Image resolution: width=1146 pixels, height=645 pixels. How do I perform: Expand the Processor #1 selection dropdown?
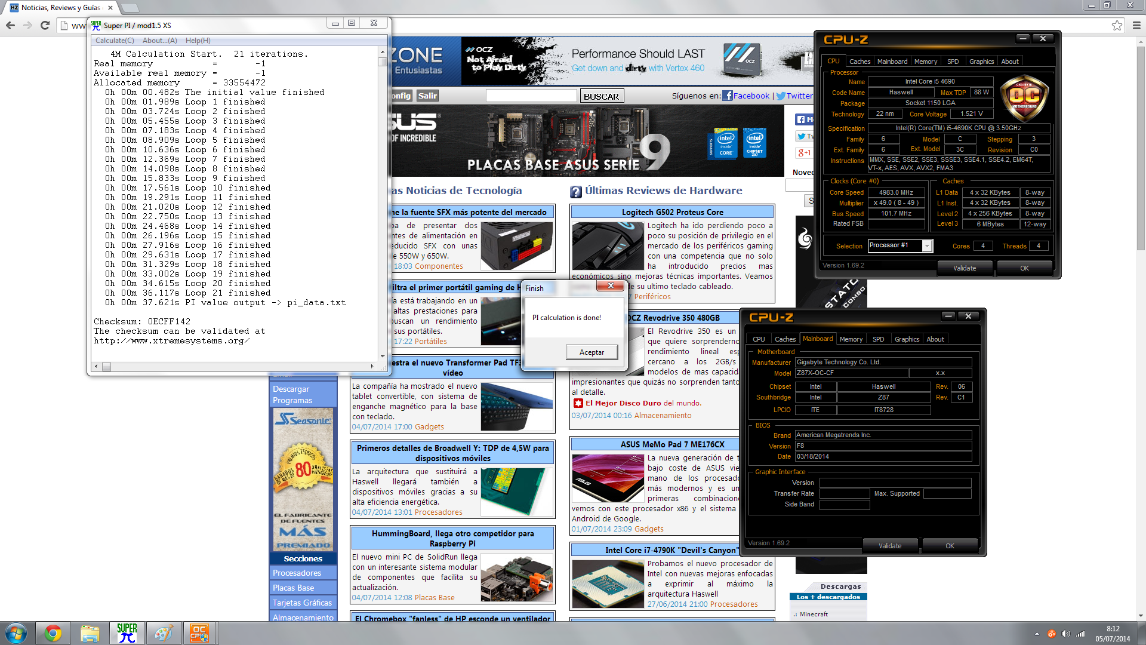(927, 246)
